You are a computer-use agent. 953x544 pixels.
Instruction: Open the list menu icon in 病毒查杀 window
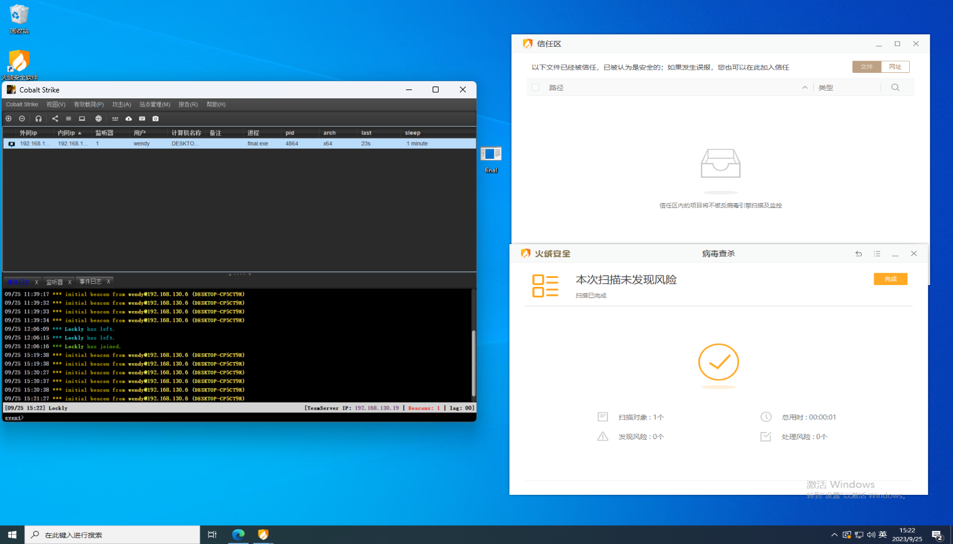click(x=877, y=254)
